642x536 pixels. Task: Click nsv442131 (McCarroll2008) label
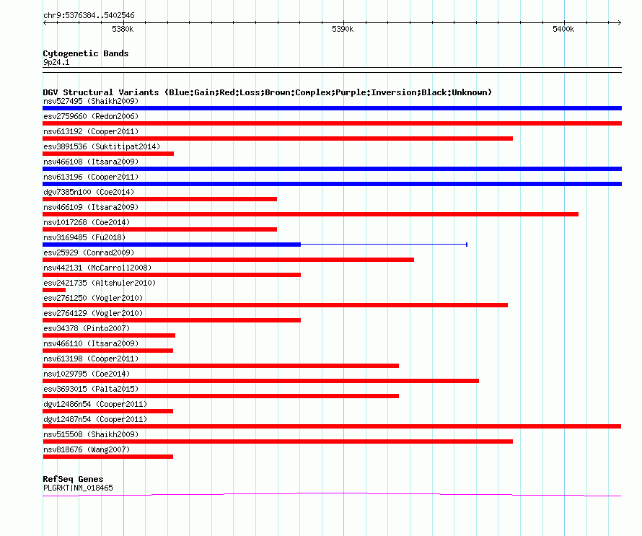pos(97,268)
